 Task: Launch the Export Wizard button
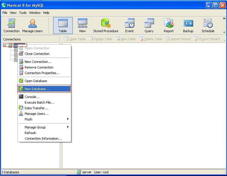click(x=207, y=39)
